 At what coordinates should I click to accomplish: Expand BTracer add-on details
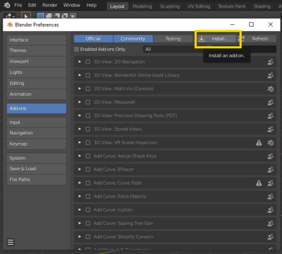coord(79,169)
